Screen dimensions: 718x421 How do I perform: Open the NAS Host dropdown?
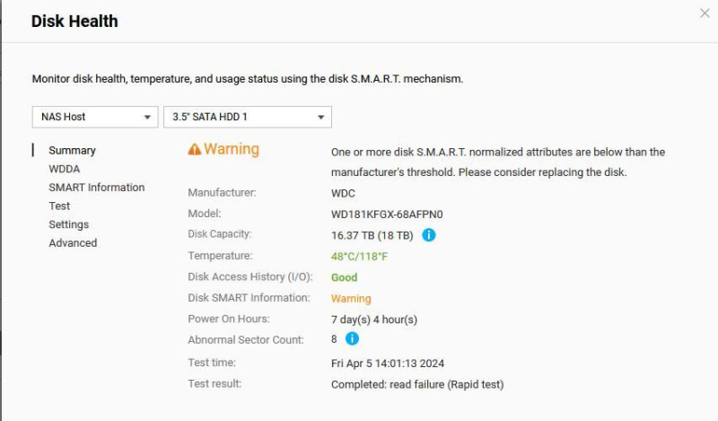tap(95, 117)
